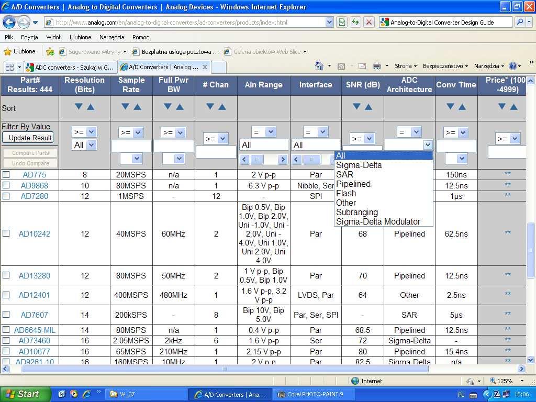Switch to ADC converters Google search tab
The height and width of the screenshot is (402, 536).
tap(71, 67)
